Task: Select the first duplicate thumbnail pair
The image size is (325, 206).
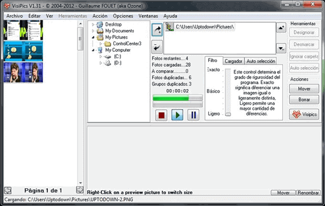Action: point(23,30)
